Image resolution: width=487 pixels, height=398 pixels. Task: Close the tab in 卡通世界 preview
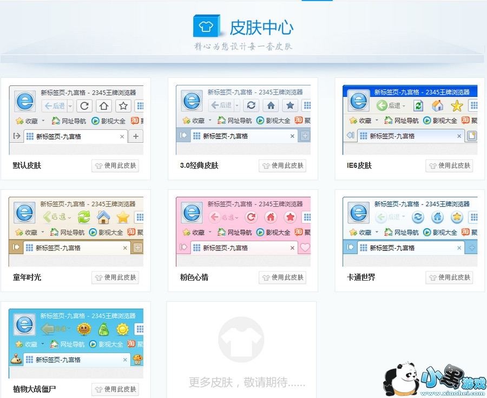[x=459, y=248]
